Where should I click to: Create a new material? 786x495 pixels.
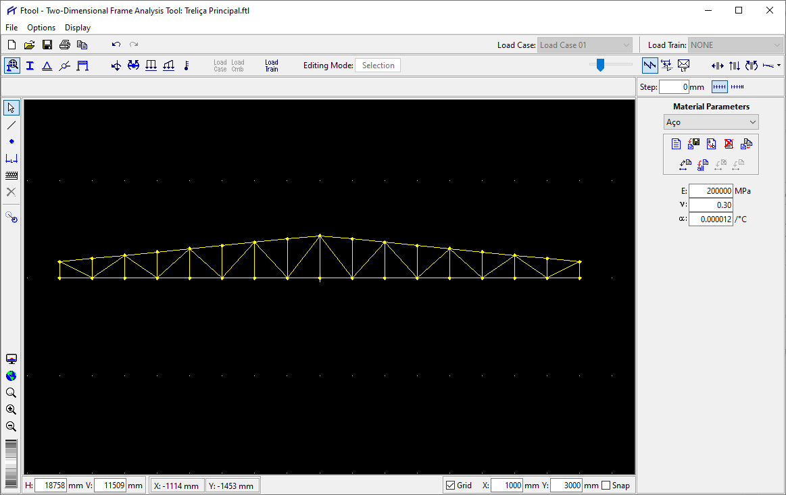click(676, 145)
